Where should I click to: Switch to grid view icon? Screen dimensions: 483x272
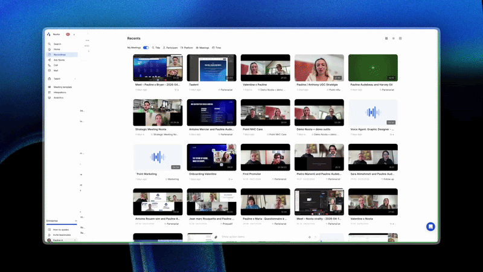(386, 38)
